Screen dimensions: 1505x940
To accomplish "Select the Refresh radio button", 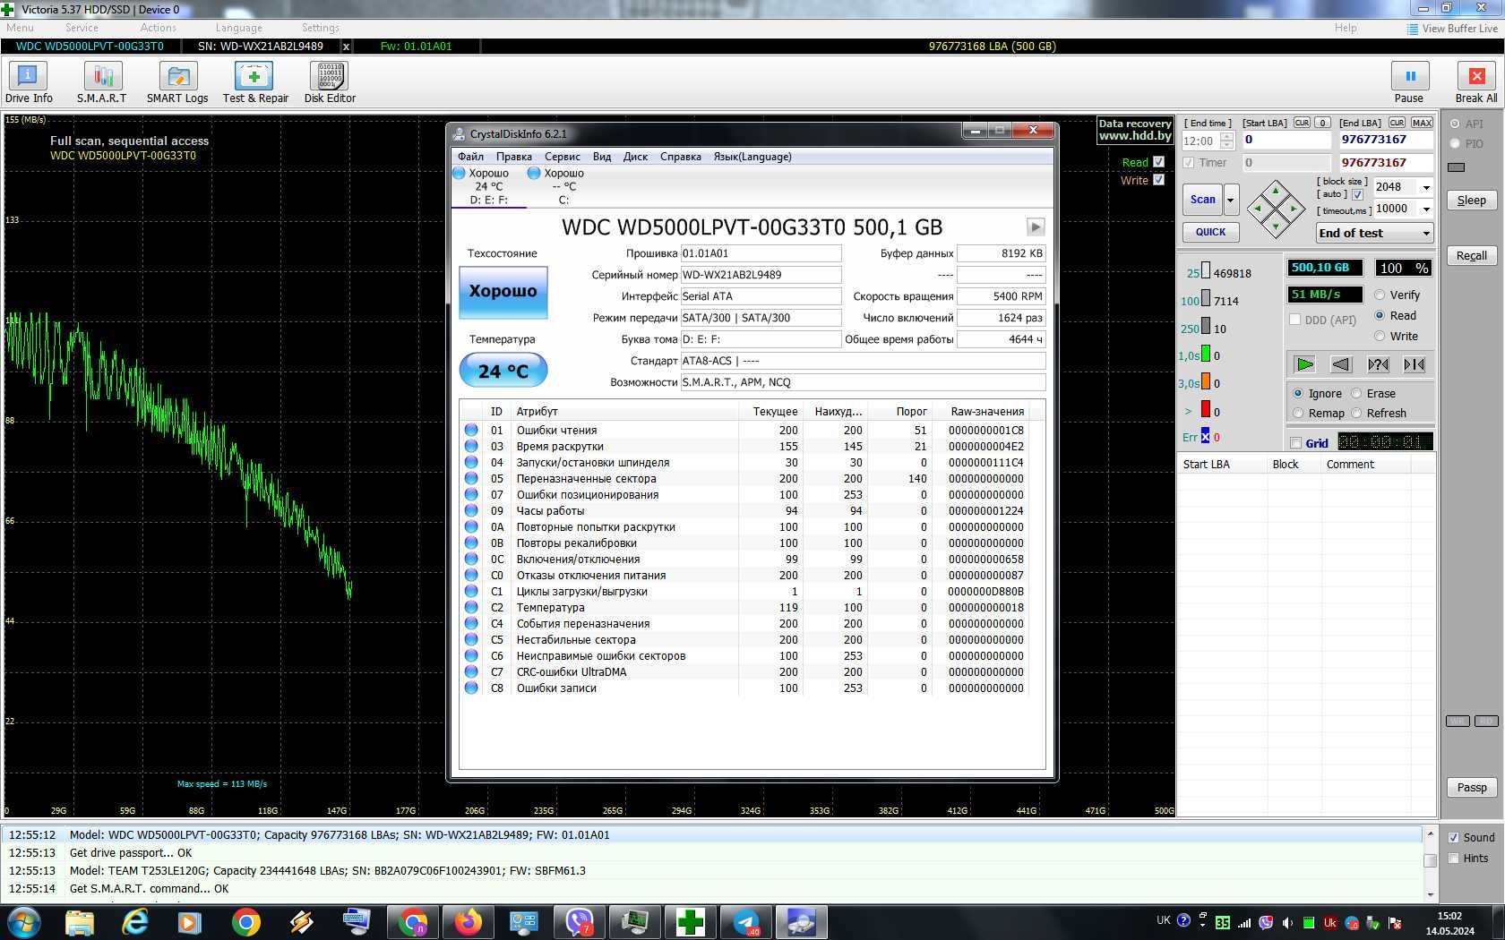I will [x=1356, y=413].
